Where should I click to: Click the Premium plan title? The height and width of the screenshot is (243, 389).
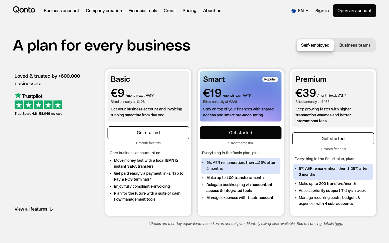(311, 79)
